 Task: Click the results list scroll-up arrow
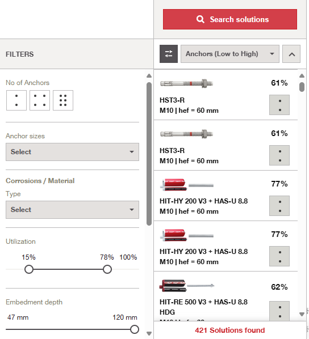302,75
